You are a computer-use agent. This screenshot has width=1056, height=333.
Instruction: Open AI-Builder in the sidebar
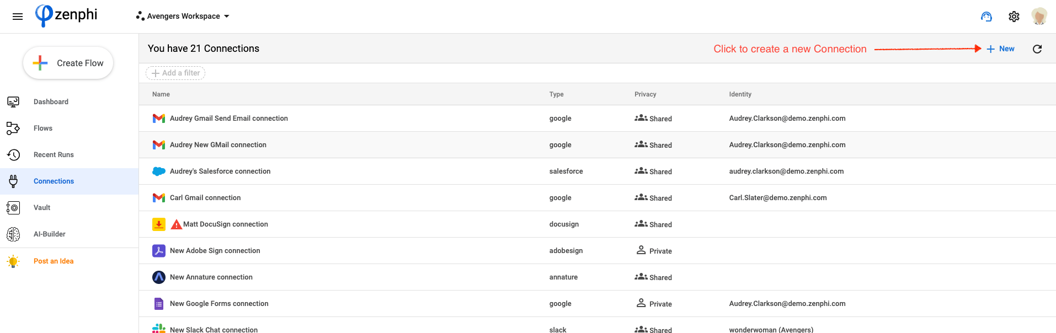coord(50,234)
